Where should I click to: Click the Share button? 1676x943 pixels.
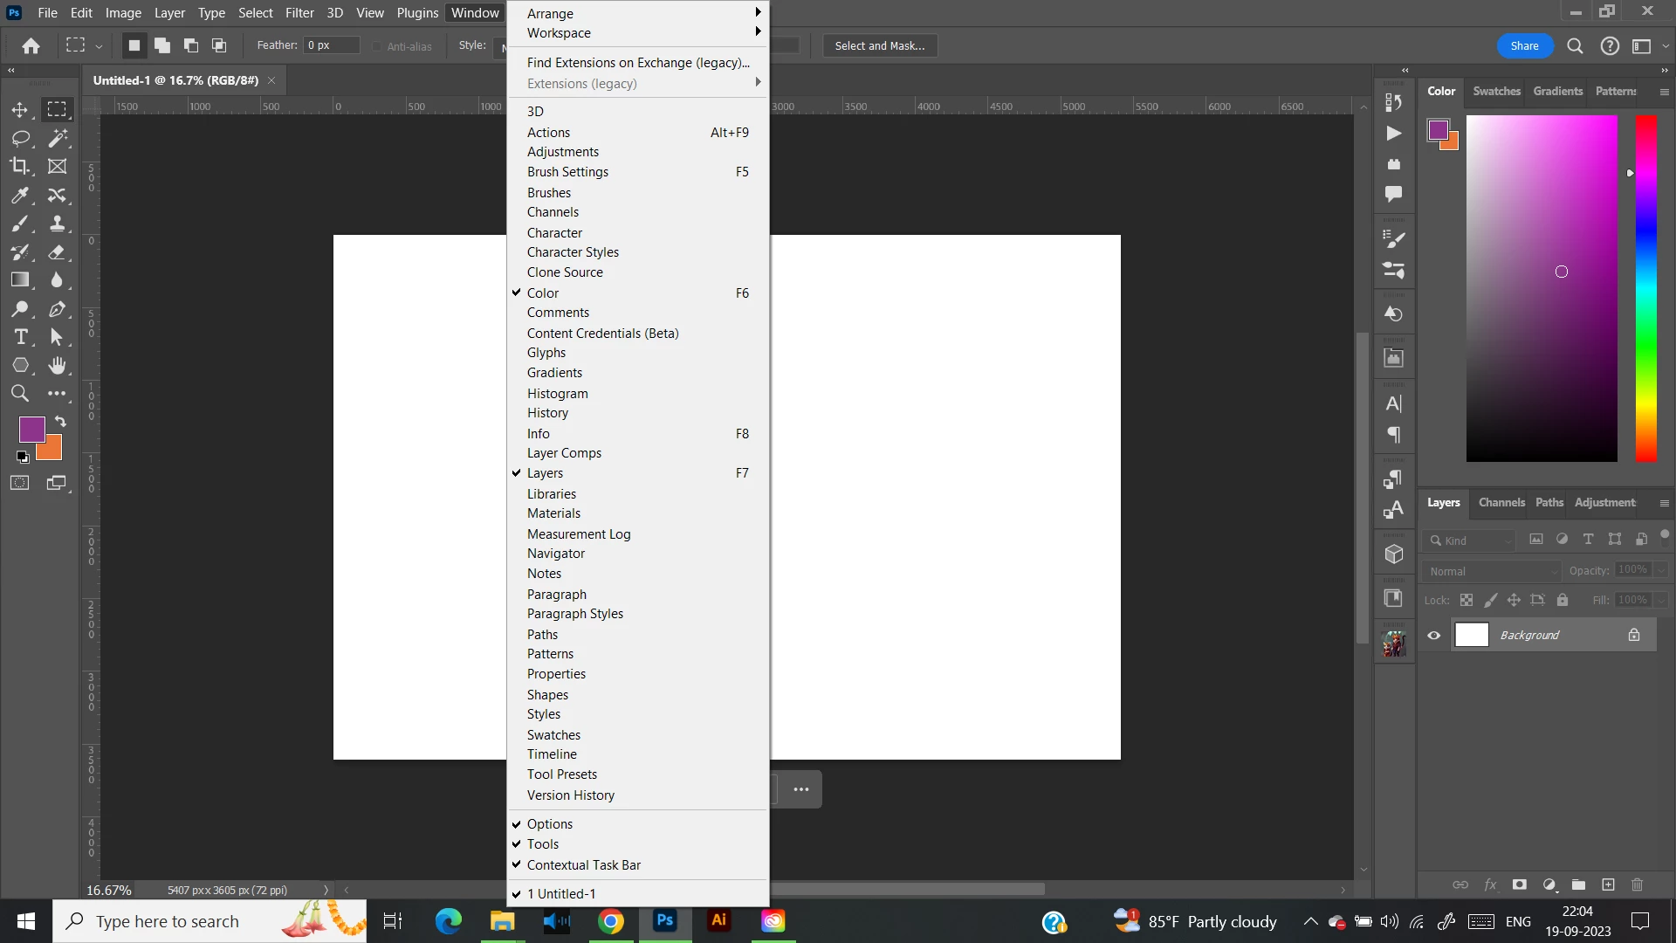point(1524,46)
